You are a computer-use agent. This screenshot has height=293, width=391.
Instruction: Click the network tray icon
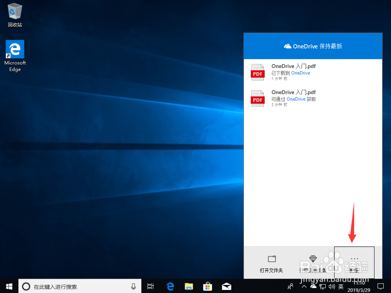pos(323,286)
